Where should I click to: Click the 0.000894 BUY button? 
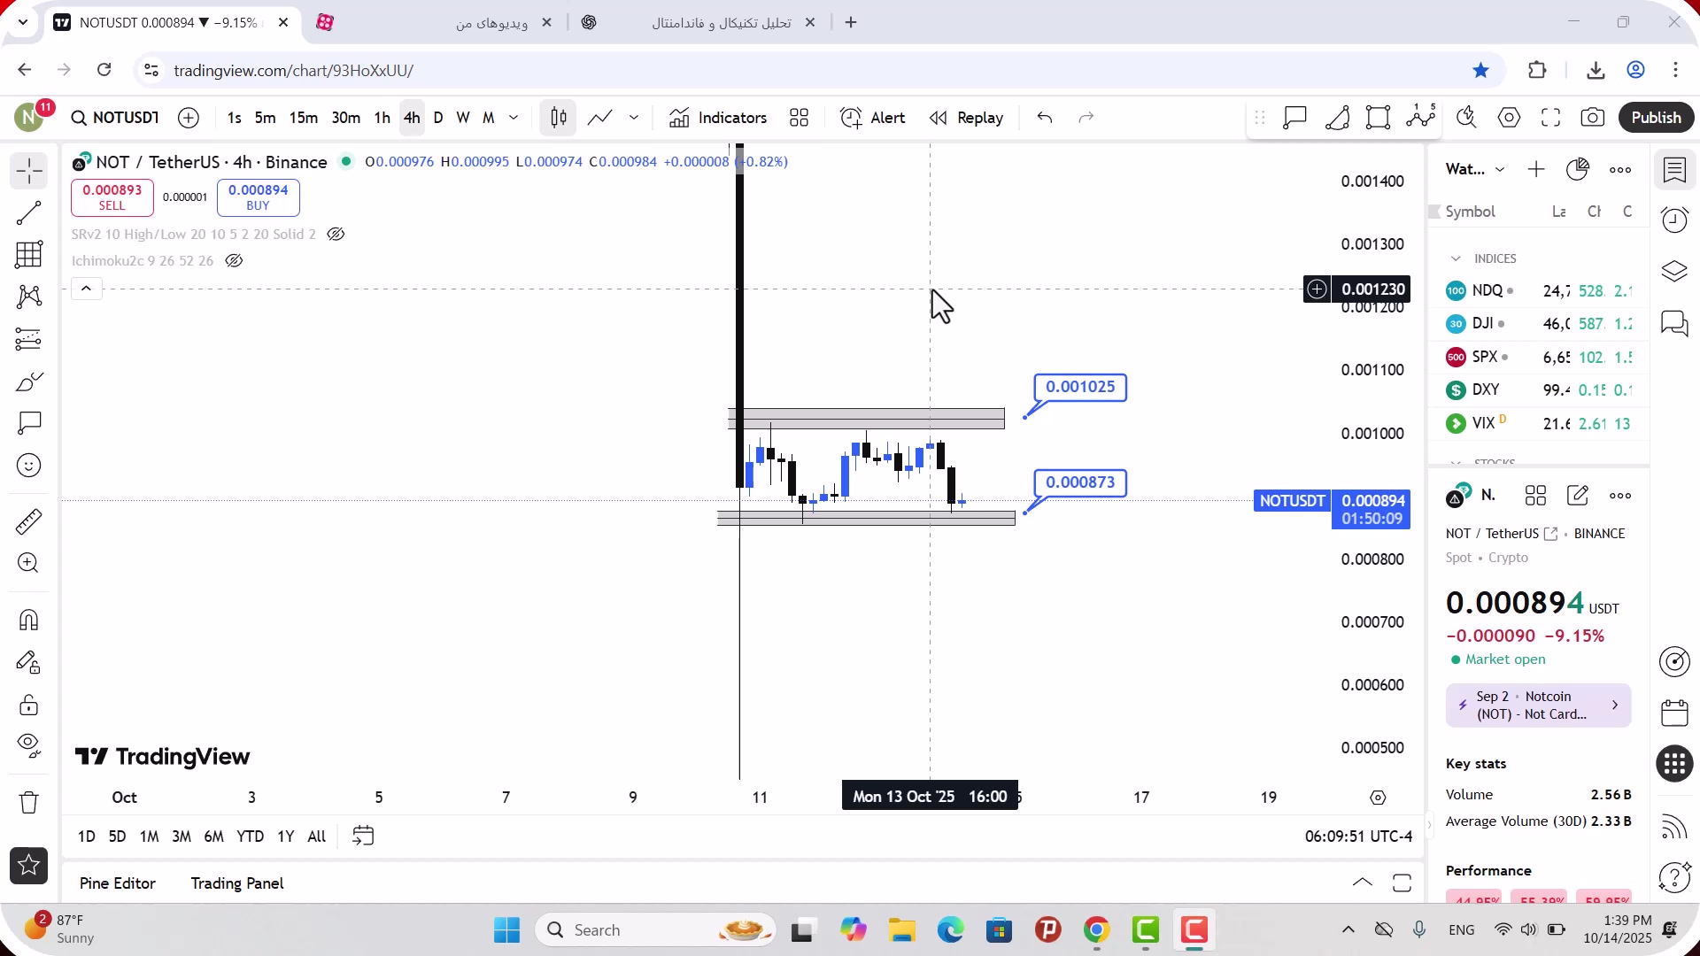(x=259, y=197)
